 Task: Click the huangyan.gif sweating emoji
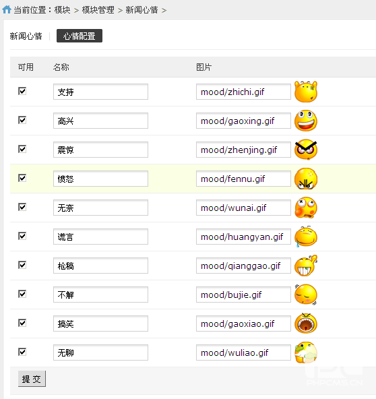pyautogui.click(x=306, y=237)
